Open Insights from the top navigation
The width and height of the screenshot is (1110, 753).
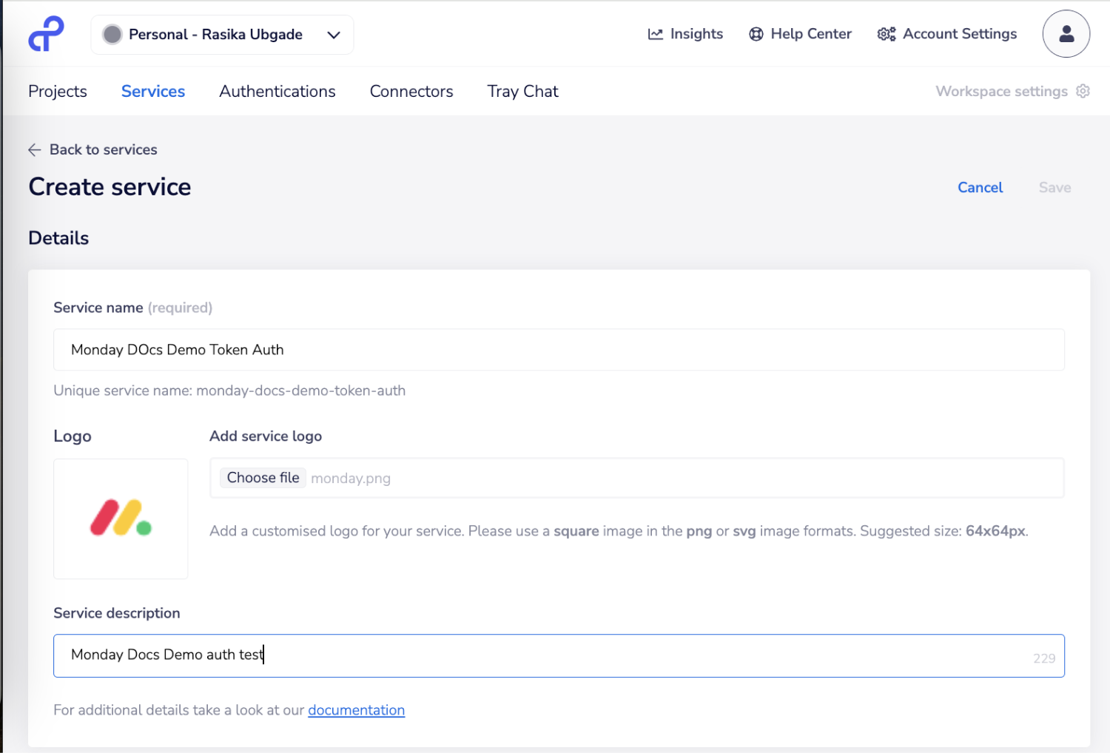click(684, 33)
